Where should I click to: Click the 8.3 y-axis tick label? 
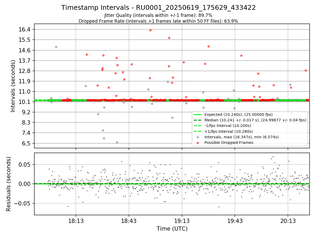pos(26,122)
